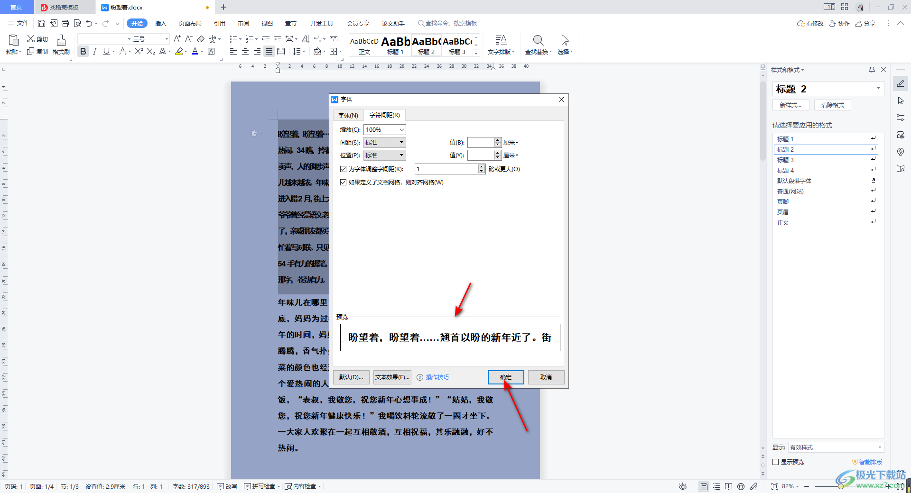Screen dimensions: 911x493
Task: Click the 清除格式 button
Action: [x=833, y=105]
